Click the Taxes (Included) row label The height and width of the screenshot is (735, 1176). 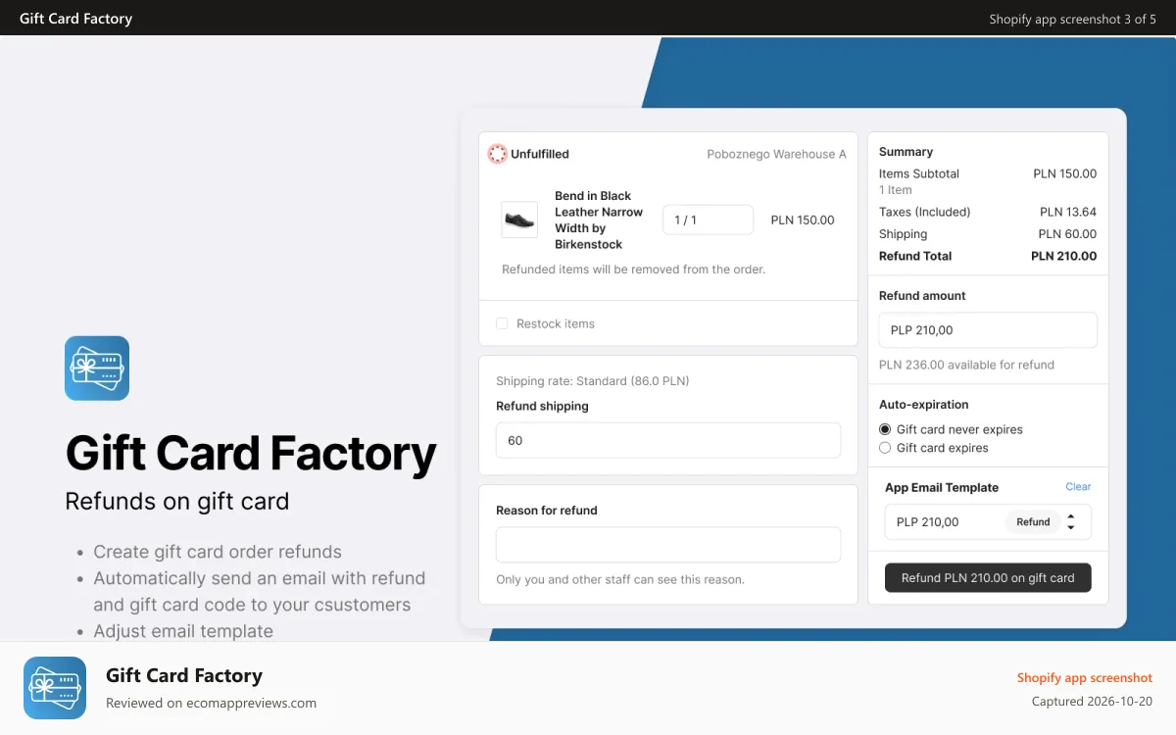coord(924,212)
